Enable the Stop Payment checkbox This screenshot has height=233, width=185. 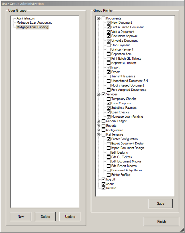click(x=109, y=45)
